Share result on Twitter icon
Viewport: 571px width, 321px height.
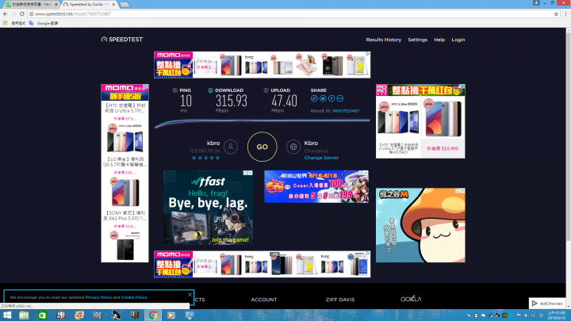(323, 98)
